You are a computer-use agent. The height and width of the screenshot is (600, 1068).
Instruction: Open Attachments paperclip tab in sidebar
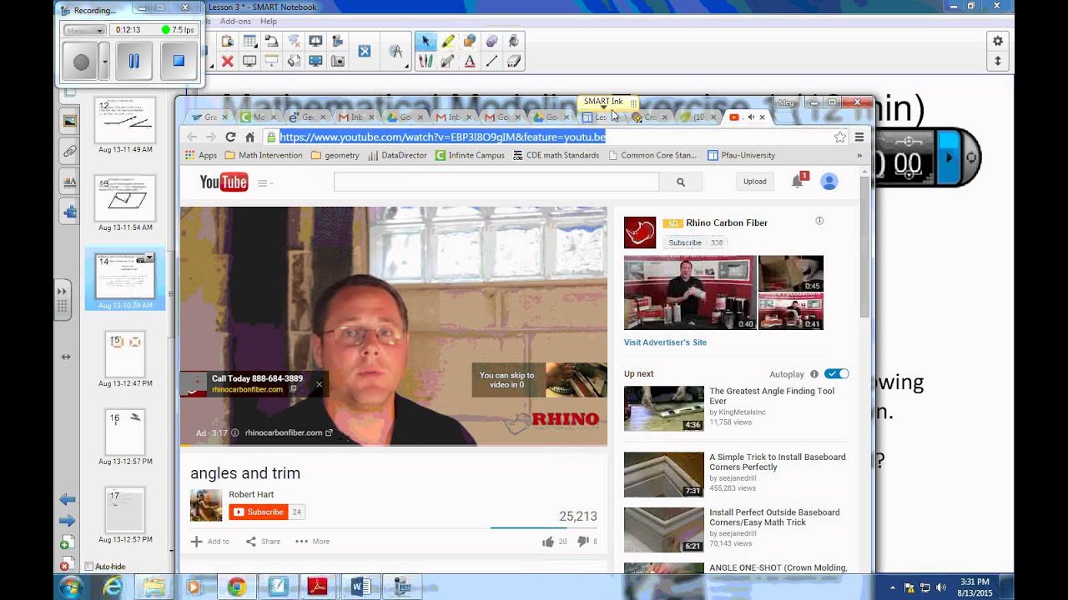(x=69, y=151)
